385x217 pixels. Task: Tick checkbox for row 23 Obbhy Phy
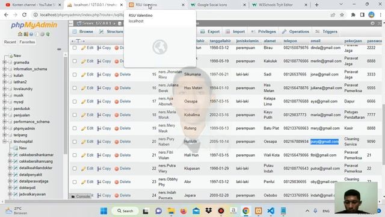(75, 182)
